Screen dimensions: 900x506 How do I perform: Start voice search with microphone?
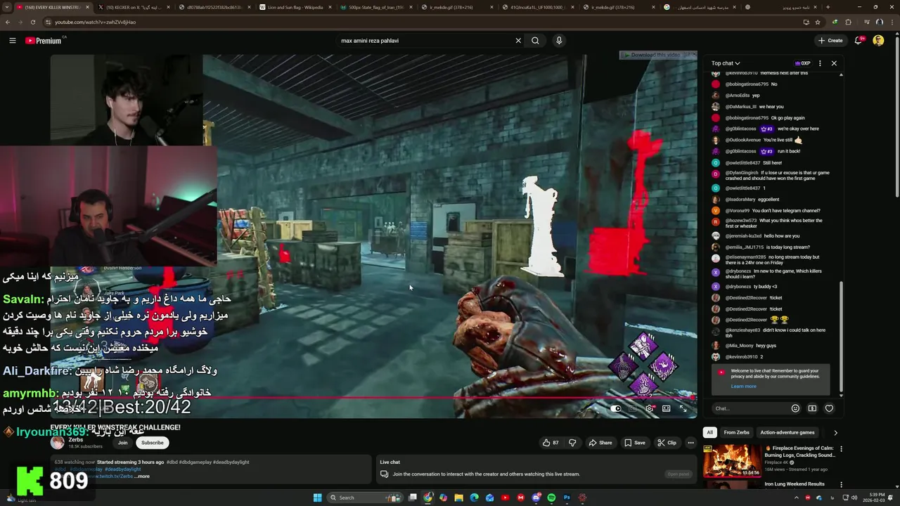tap(559, 41)
